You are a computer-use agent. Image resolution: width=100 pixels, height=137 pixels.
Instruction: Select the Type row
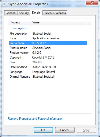point(48,38)
